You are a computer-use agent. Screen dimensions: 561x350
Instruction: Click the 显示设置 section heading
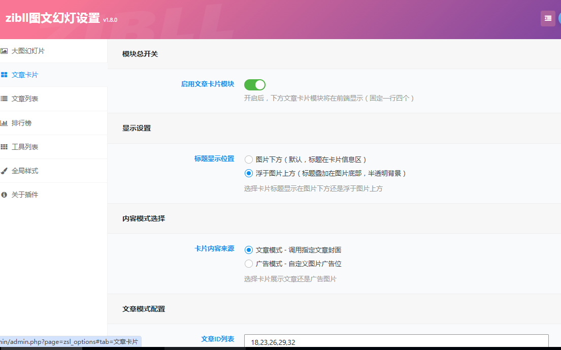tap(136, 128)
